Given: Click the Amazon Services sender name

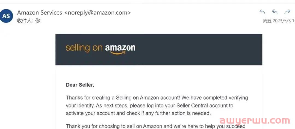Looking at the screenshot, I should [x=40, y=13].
